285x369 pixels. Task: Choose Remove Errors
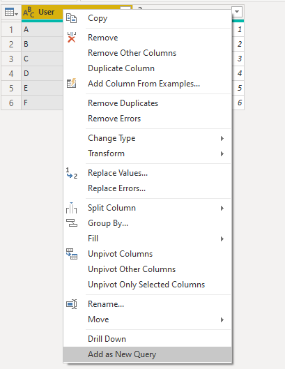pos(147,119)
